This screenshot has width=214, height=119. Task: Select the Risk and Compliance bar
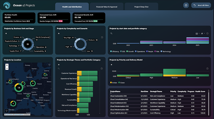click(x=83, y=105)
